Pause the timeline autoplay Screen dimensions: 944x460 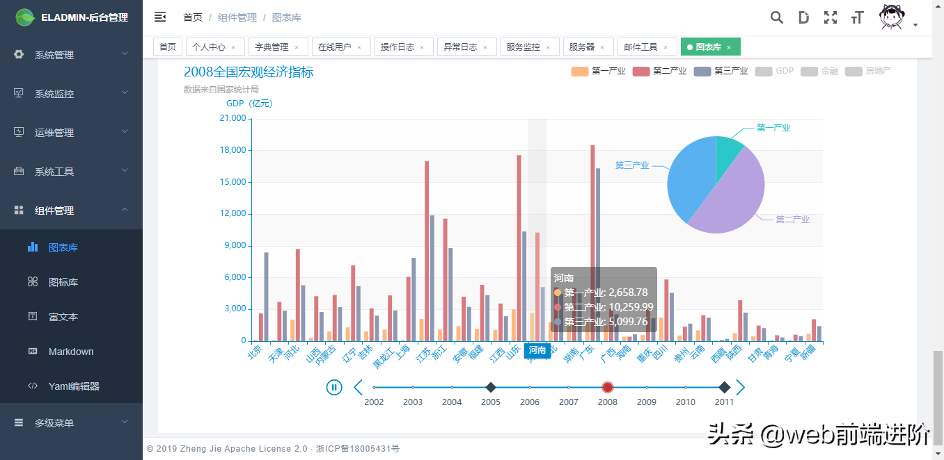coord(334,387)
